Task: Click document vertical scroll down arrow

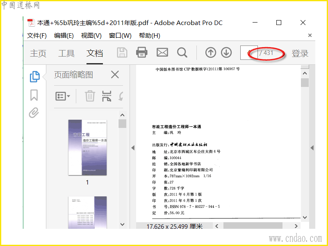Action: (x=305, y=218)
